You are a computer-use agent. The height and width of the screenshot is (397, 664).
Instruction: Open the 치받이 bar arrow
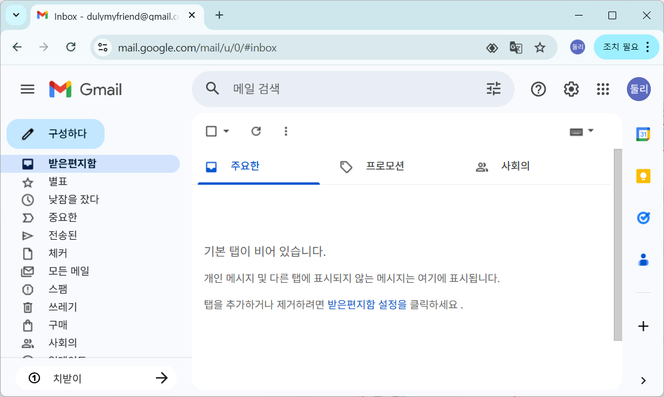point(162,378)
